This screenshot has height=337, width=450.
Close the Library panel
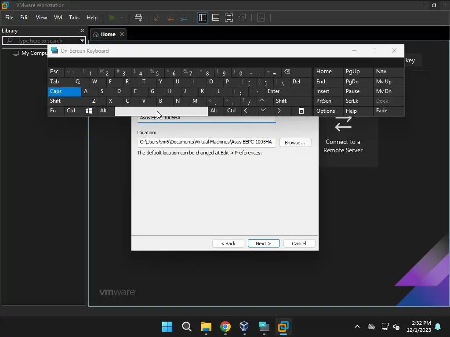coord(82,30)
